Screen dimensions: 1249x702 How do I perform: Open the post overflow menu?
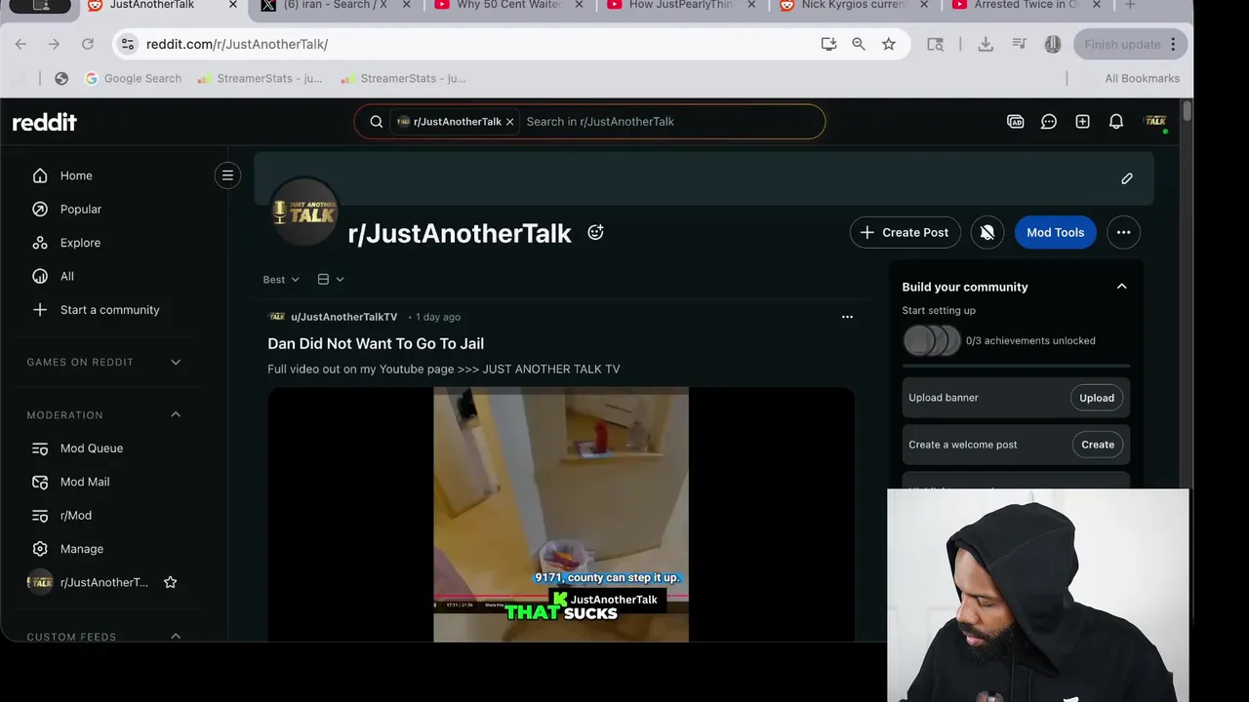coord(847,317)
